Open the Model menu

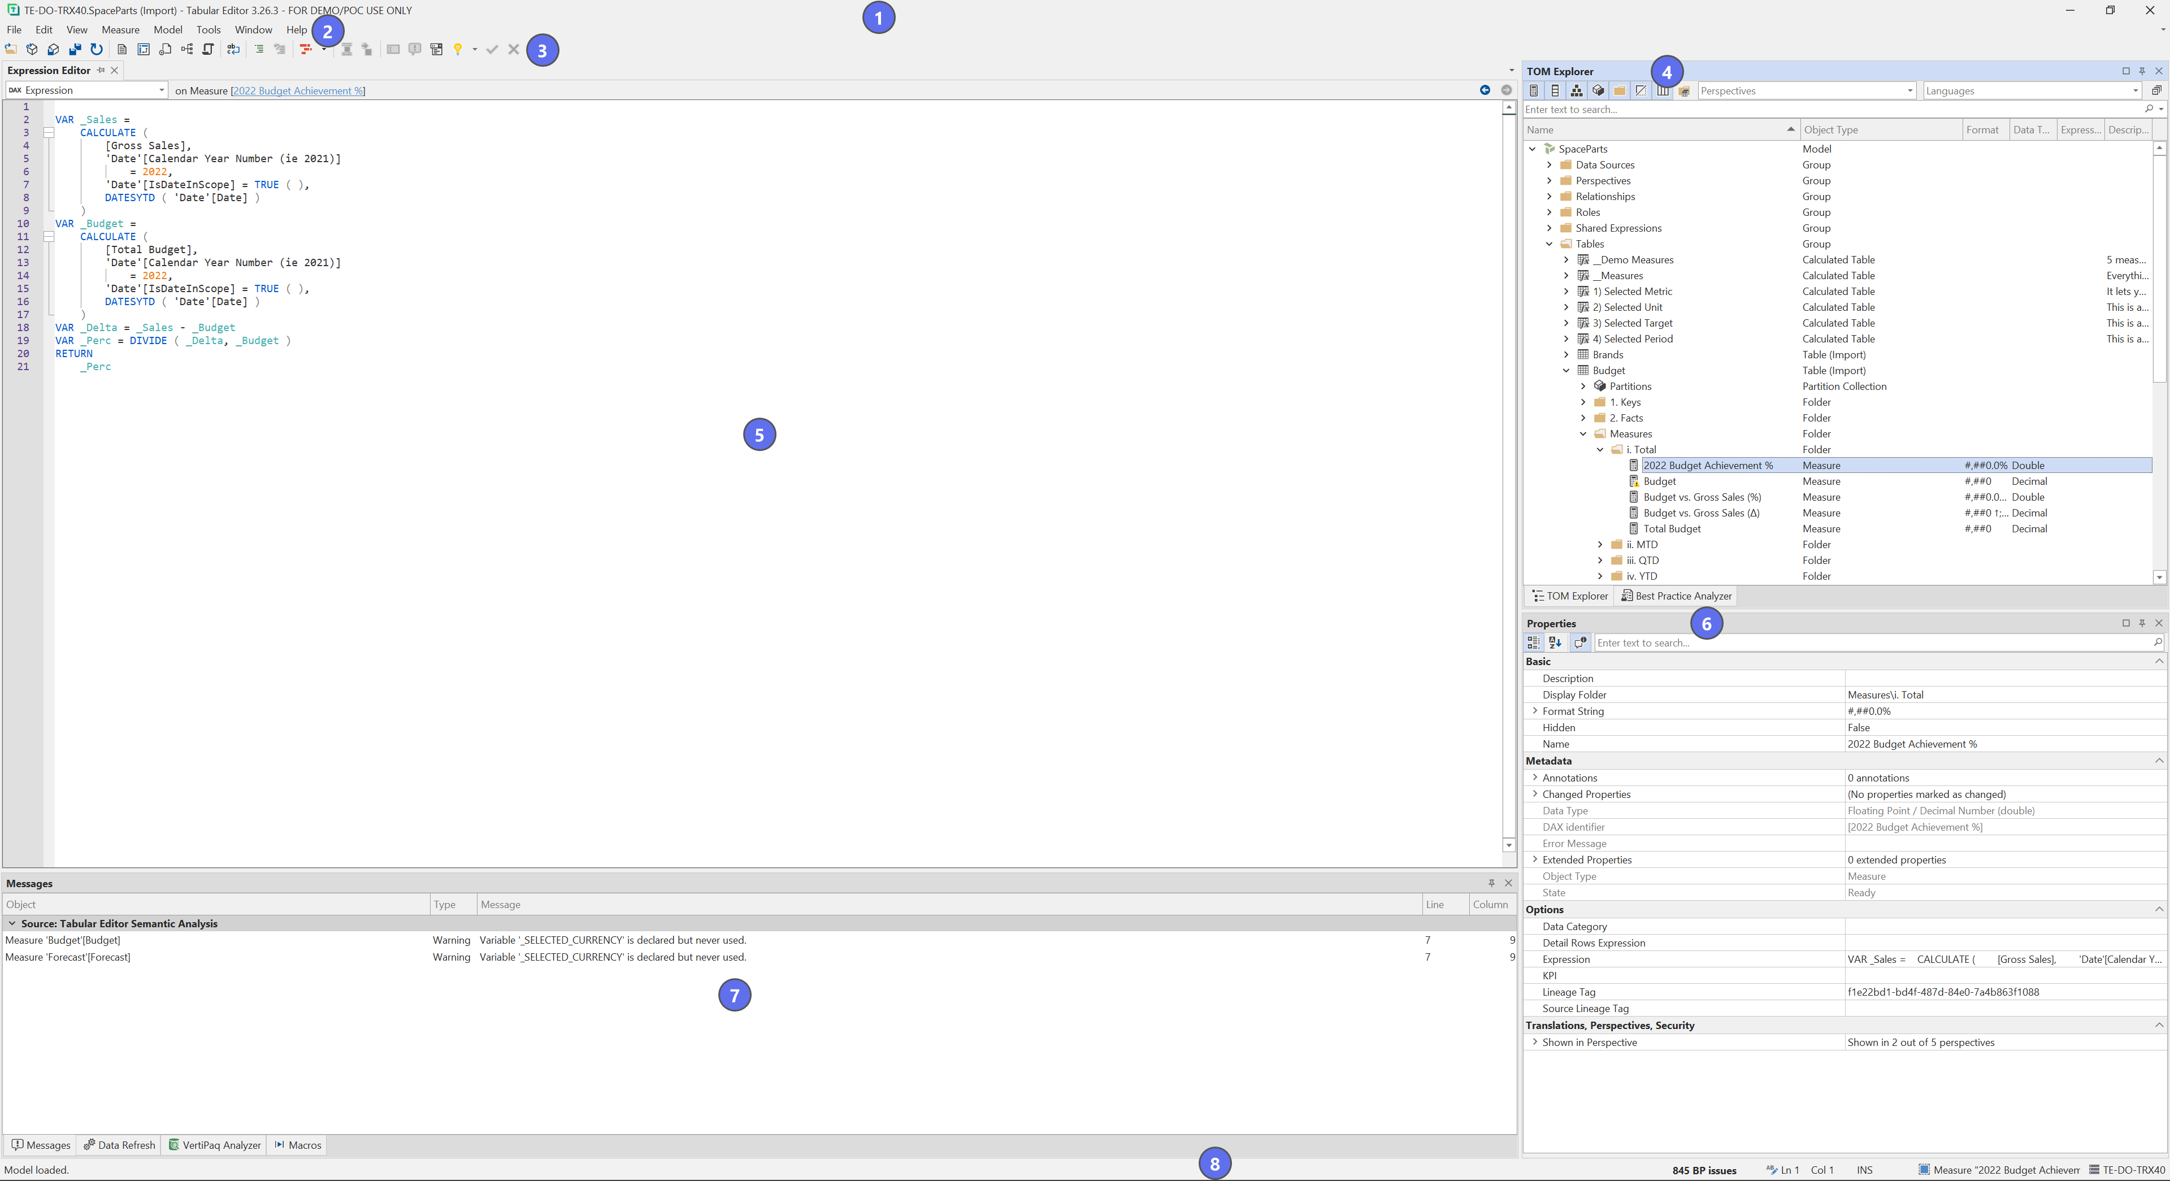(x=168, y=29)
